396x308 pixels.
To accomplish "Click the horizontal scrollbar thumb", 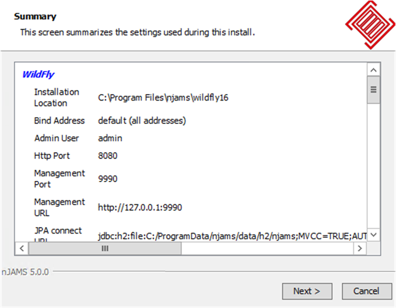I will [x=105, y=248].
